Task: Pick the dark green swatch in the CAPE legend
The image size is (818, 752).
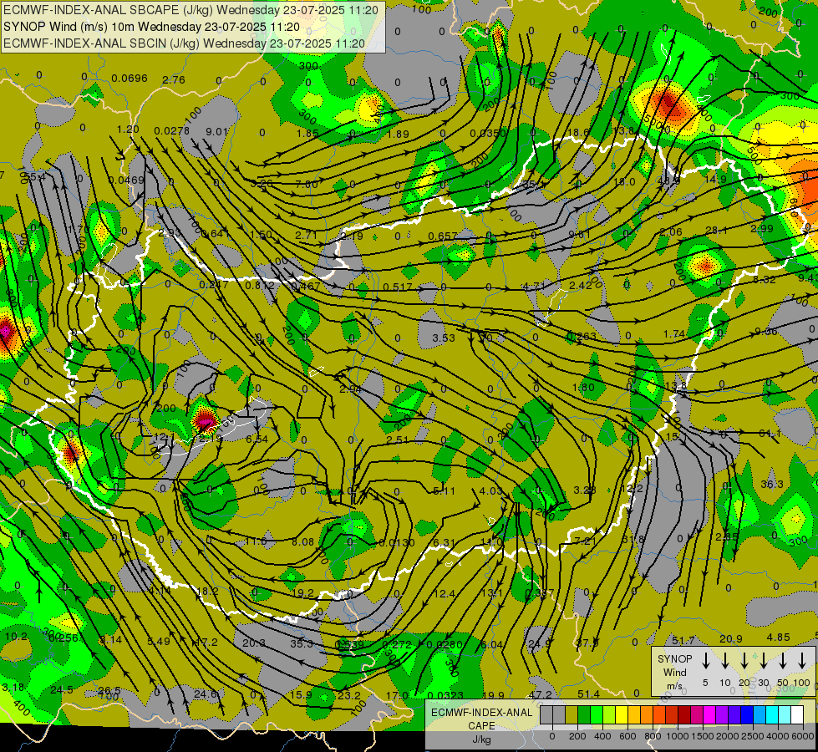Action: click(584, 715)
